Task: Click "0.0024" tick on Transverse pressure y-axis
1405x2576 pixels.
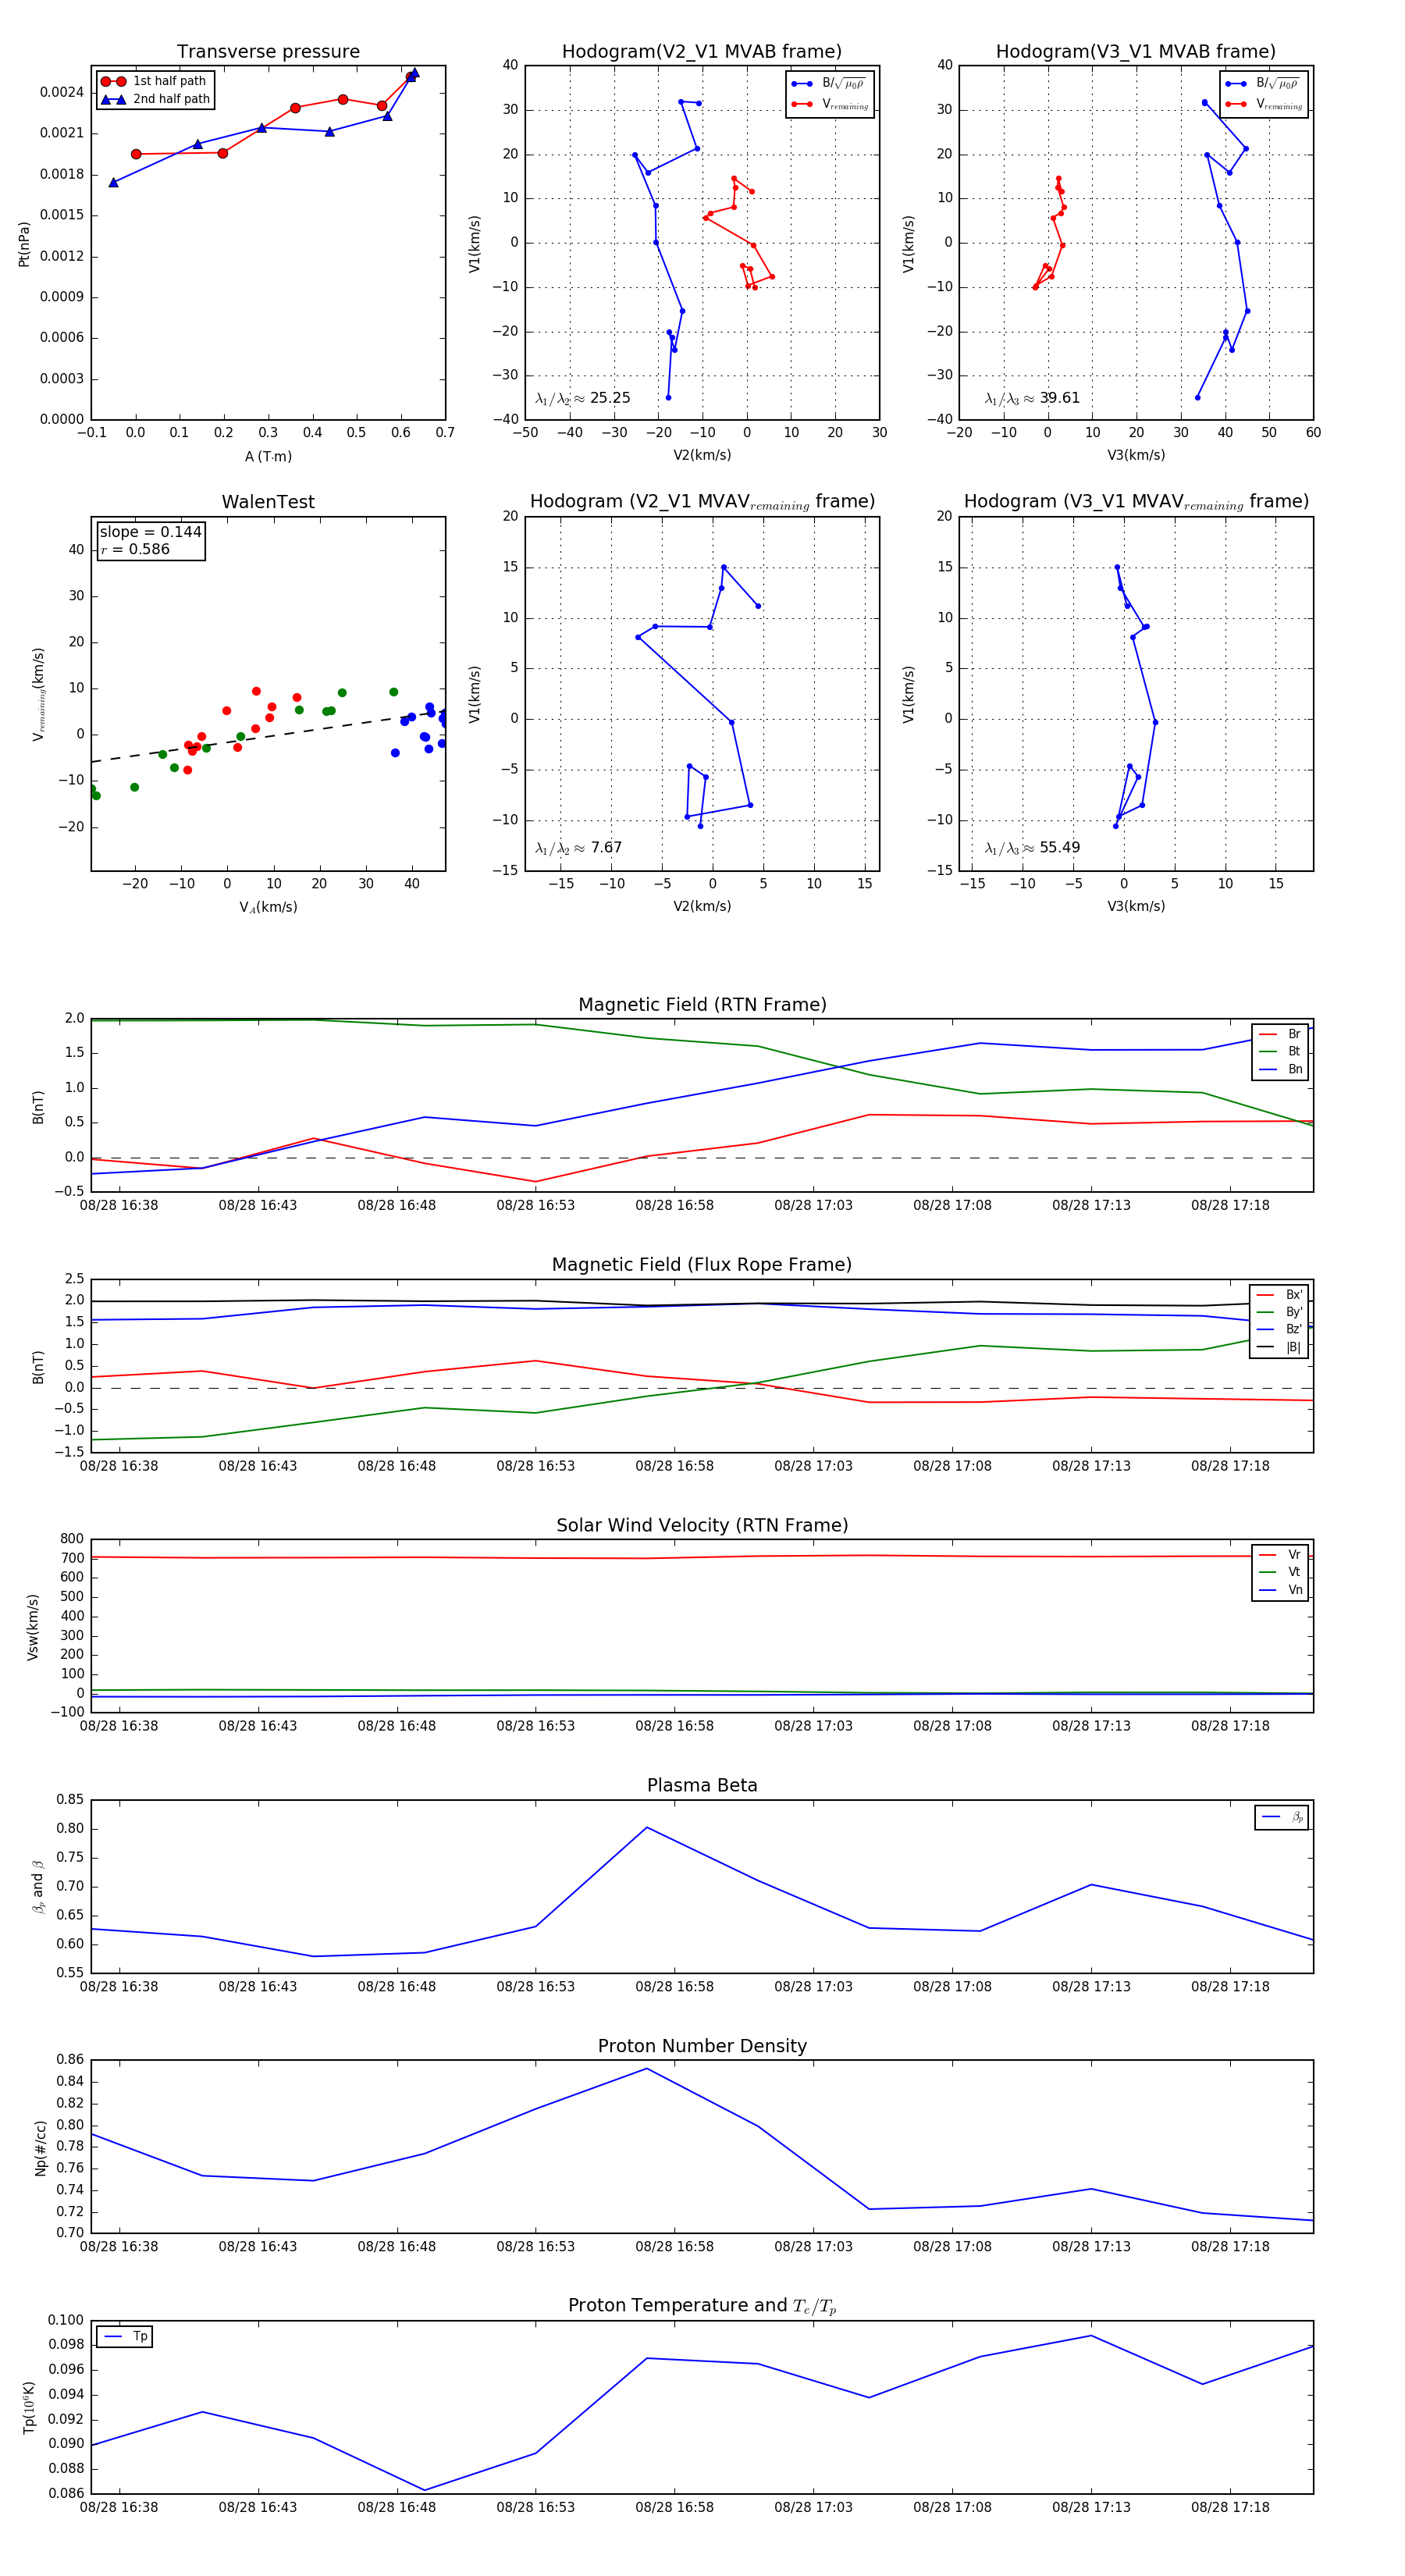Action: 62,92
